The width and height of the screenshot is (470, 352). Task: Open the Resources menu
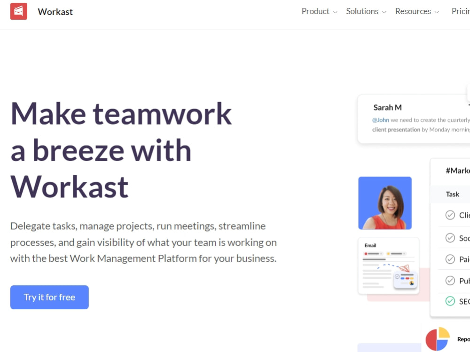click(x=413, y=11)
